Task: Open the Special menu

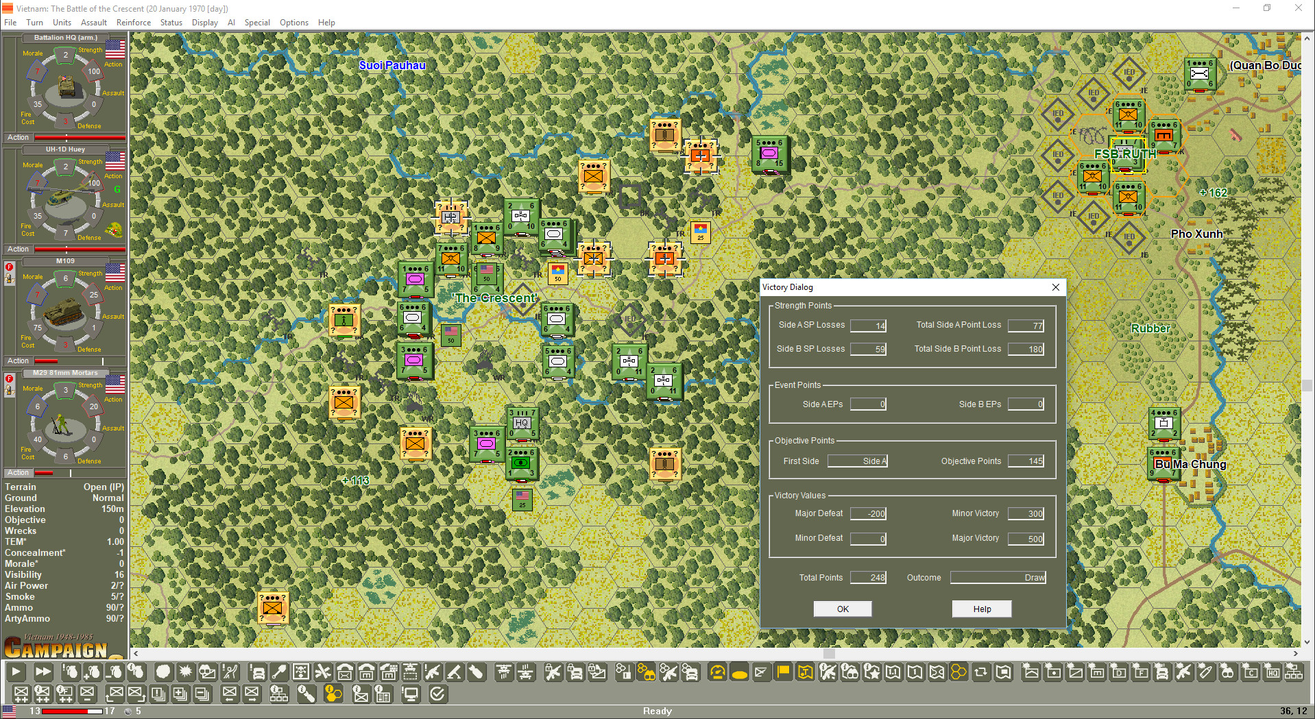Action: click(x=257, y=23)
